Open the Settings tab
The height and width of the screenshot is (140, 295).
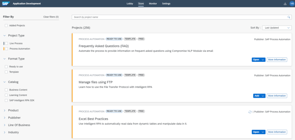click(166, 4)
